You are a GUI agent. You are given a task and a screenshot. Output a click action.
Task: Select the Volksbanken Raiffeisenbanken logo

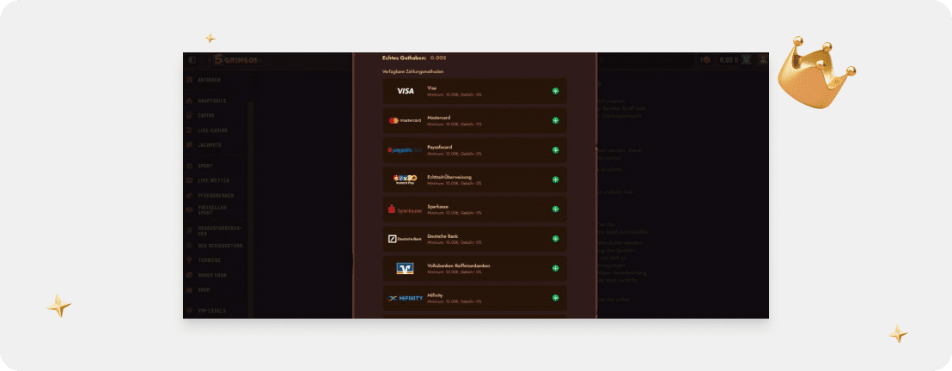(x=405, y=268)
